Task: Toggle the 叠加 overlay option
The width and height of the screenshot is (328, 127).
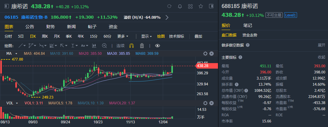Action: pyautogui.click(x=198, y=36)
